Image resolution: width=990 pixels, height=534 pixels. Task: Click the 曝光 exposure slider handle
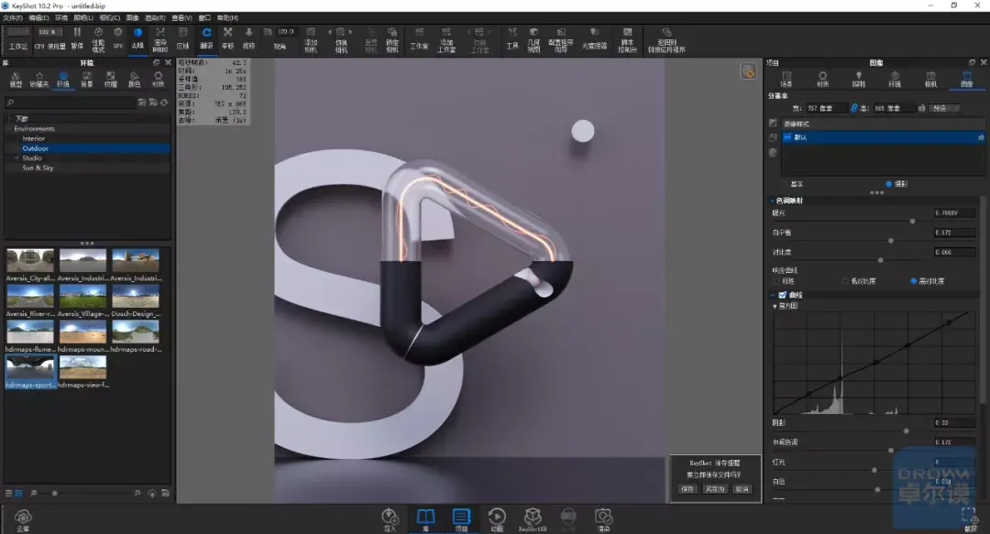tap(912, 221)
